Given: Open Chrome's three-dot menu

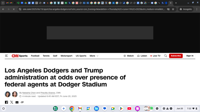Looking at the screenshot, I should (197, 9).
